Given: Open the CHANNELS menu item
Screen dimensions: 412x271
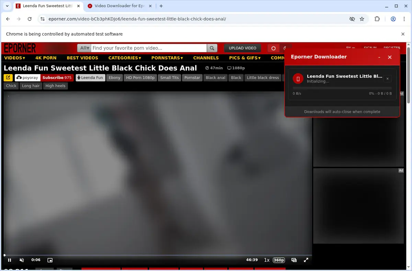Looking at the screenshot, I should [206, 58].
